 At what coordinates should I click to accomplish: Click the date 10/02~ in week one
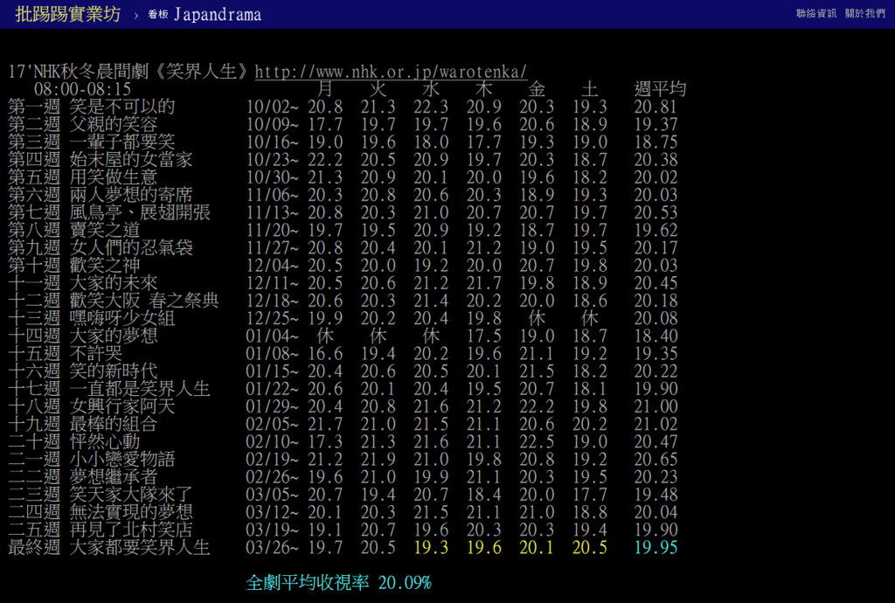point(273,107)
